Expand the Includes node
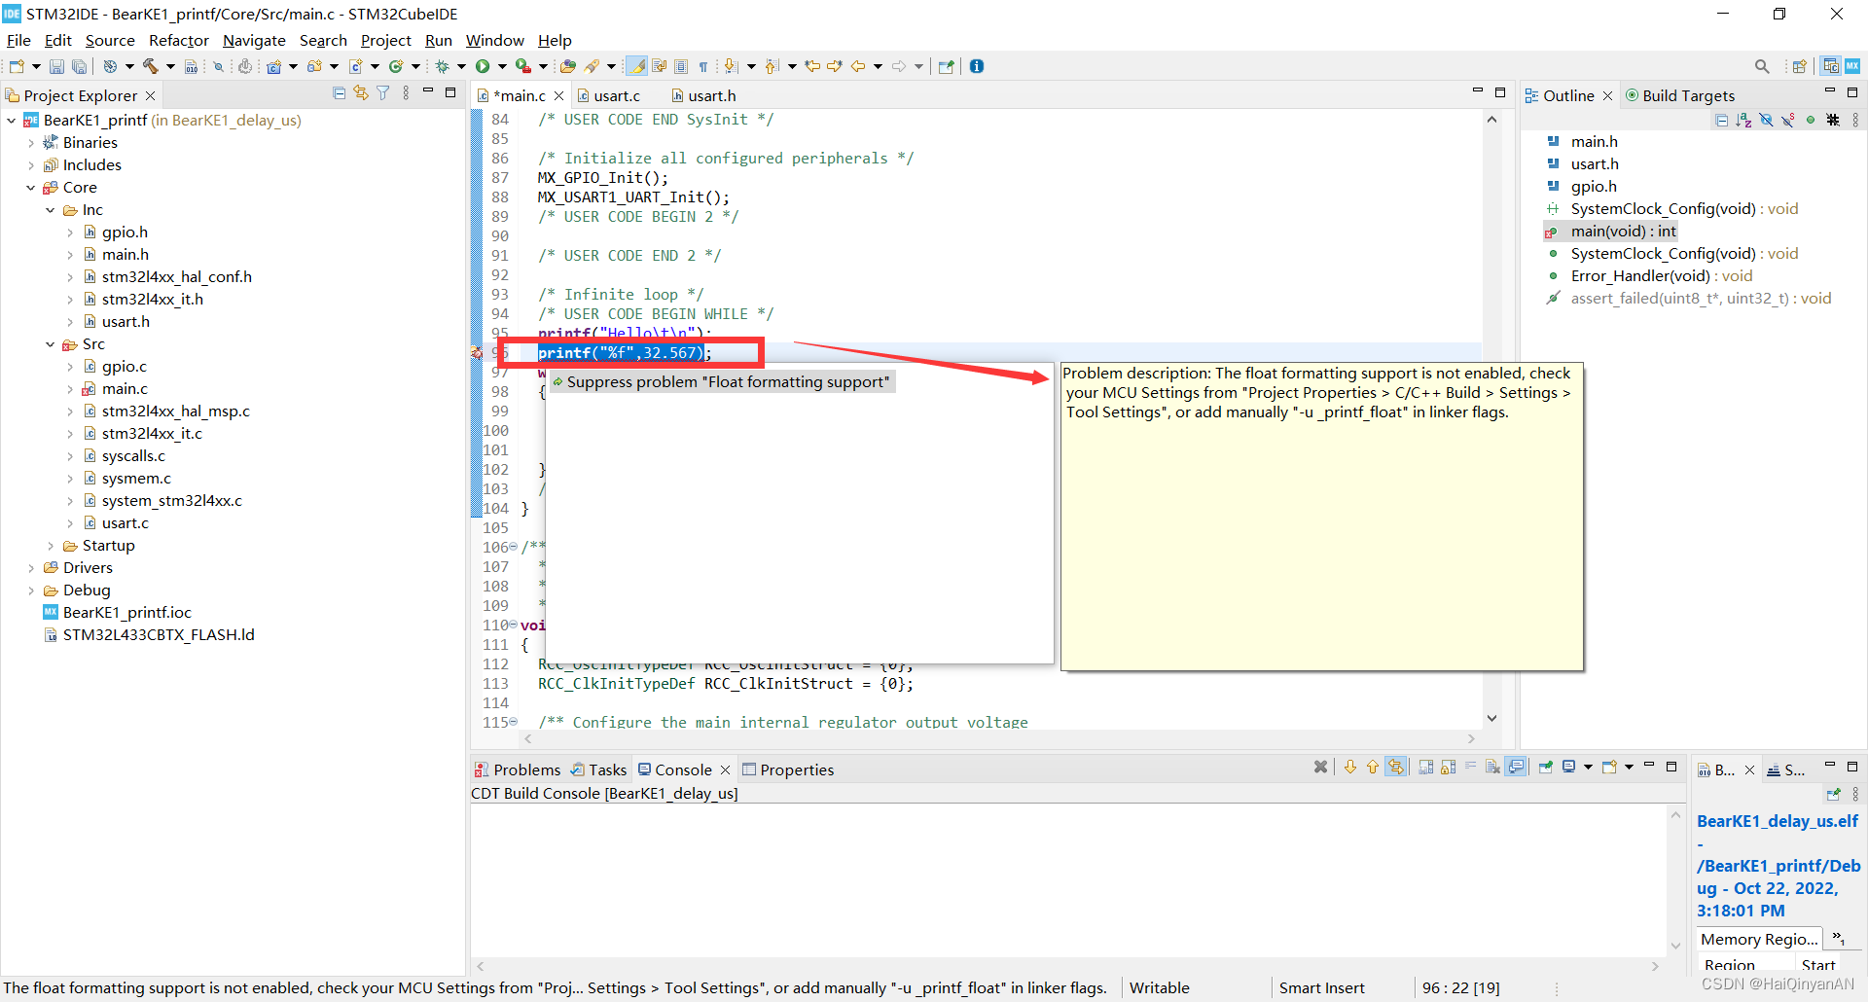The height and width of the screenshot is (1002, 1868). click(30, 165)
